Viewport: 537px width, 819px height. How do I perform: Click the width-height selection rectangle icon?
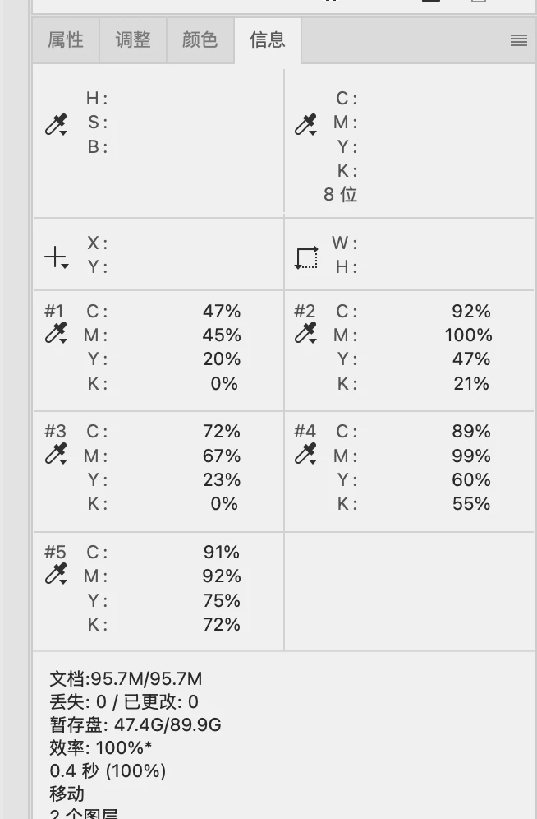pos(306,257)
